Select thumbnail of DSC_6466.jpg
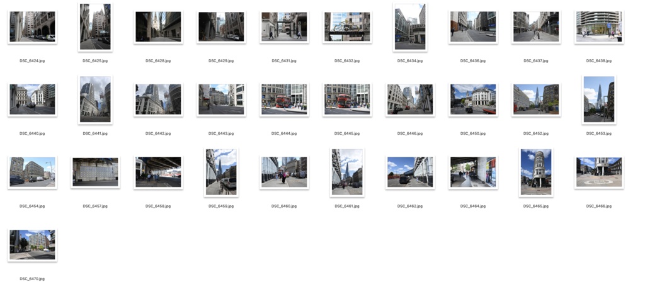Image resolution: width=645 pixels, height=299 pixels. tap(598, 172)
